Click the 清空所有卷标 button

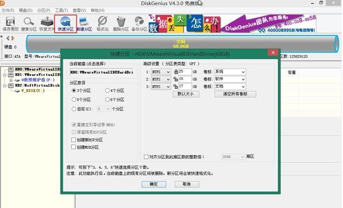235,94
